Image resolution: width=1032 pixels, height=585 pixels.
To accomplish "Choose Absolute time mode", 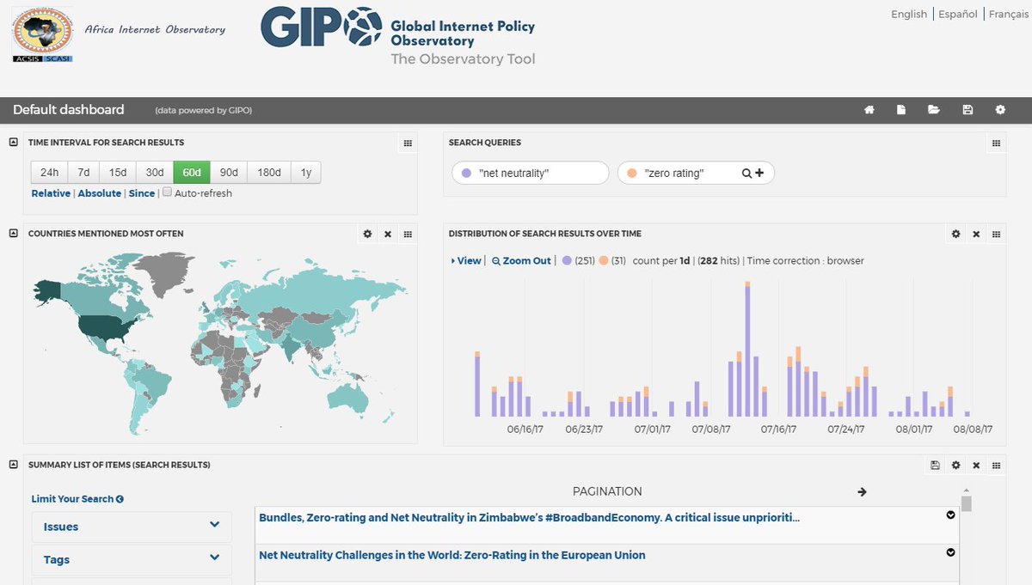I will click(100, 193).
